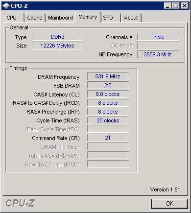Open the Cache tab
The height and width of the screenshot is (213, 191).
pos(35,18)
